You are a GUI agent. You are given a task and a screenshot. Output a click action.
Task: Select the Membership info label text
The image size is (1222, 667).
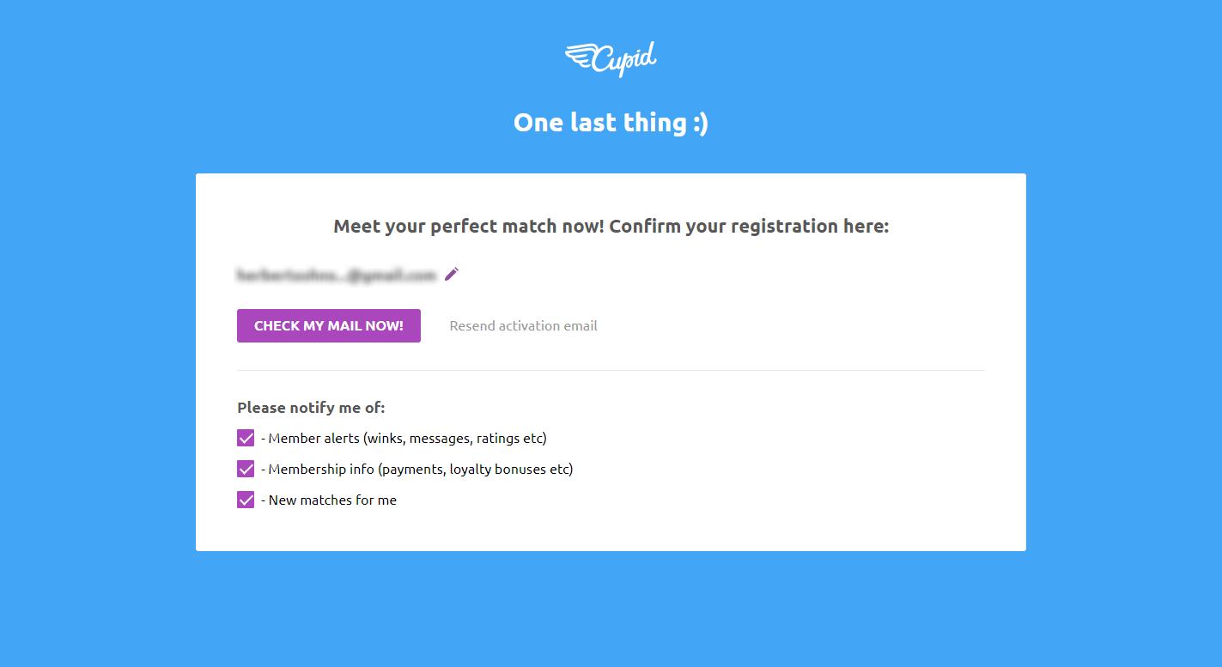coord(416,469)
